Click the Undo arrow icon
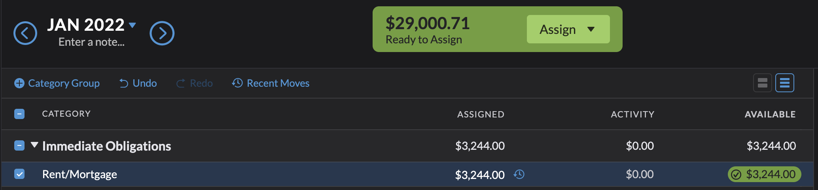The image size is (818, 190). (x=124, y=83)
